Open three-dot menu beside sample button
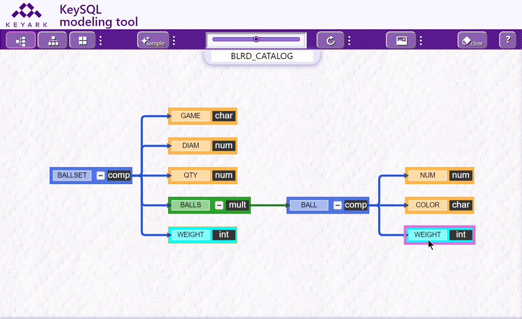Viewport: 522px width, 319px height. point(174,41)
